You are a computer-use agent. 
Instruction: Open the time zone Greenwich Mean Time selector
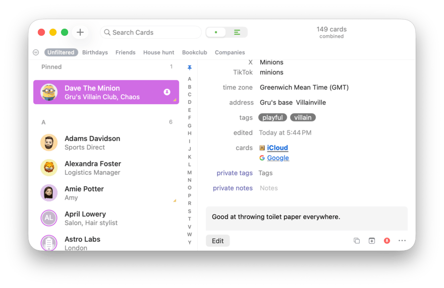(304, 87)
